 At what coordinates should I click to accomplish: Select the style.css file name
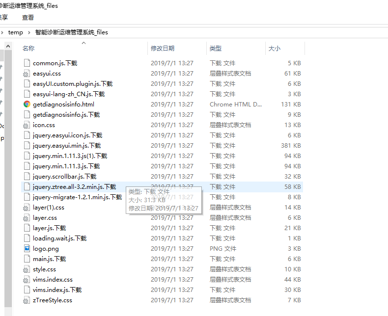(44, 269)
